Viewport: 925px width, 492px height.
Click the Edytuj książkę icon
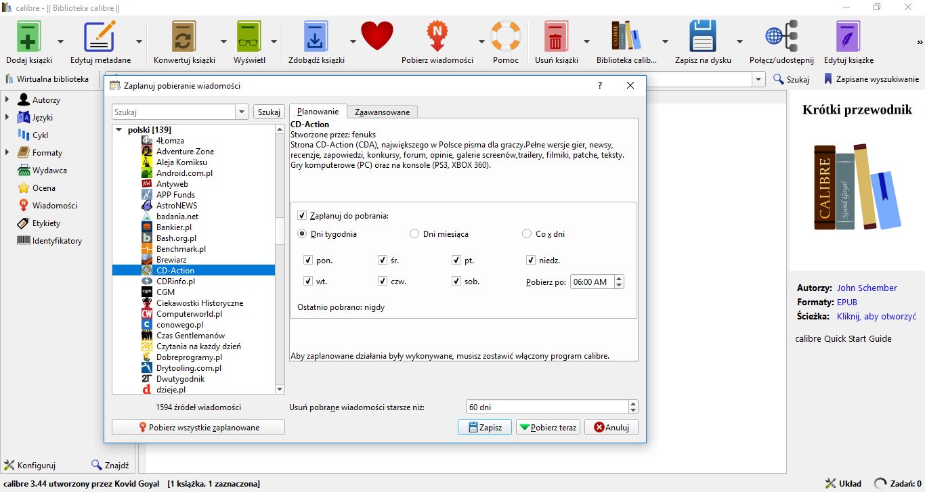(x=848, y=36)
